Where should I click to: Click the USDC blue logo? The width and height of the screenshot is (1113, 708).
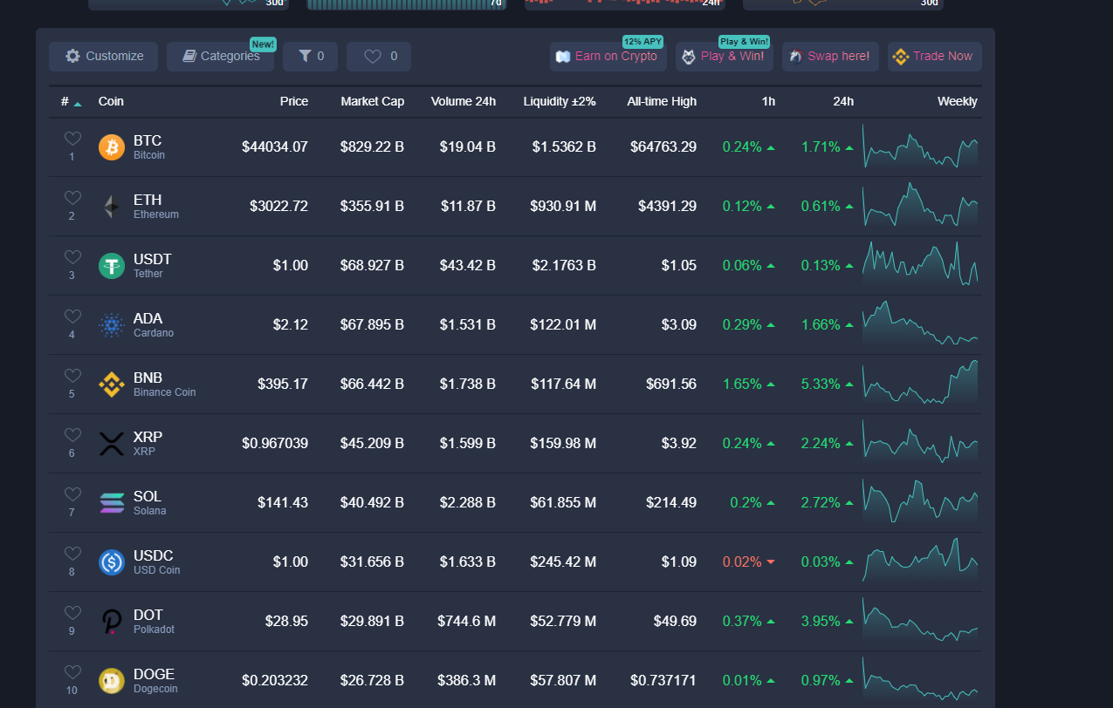[112, 562]
